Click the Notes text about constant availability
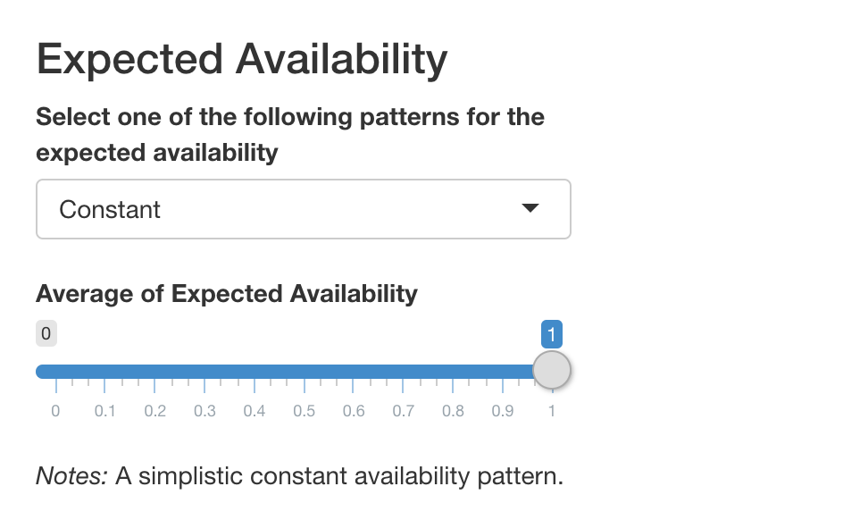This screenshot has width=868, height=520. tap(299, 476)
